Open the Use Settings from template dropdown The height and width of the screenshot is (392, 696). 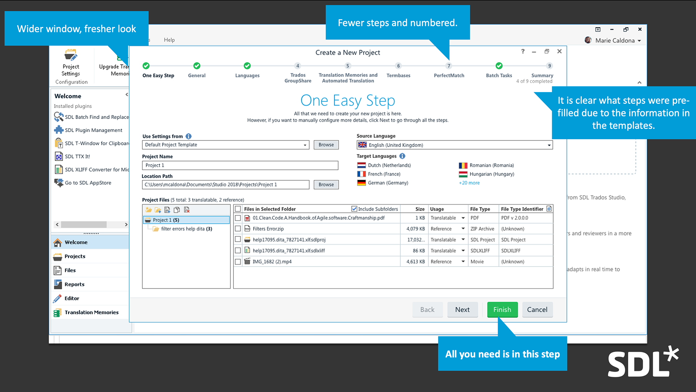[305, 145]
